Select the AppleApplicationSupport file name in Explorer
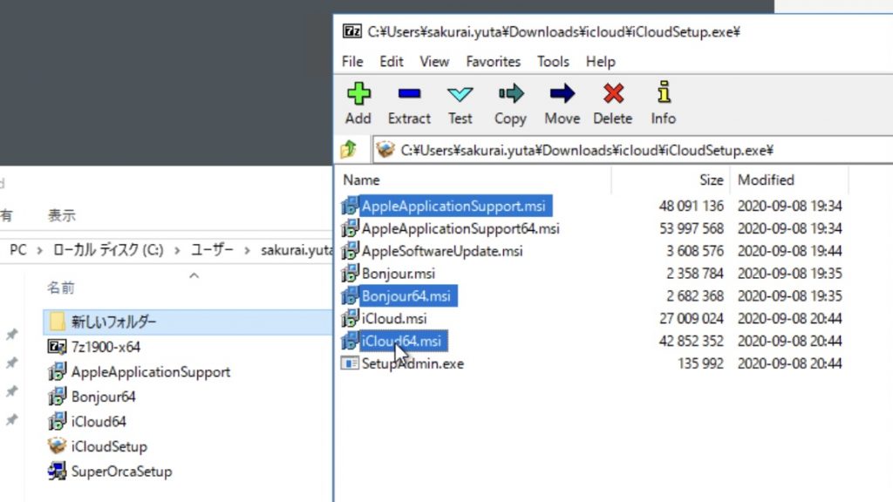 point(151,371)
